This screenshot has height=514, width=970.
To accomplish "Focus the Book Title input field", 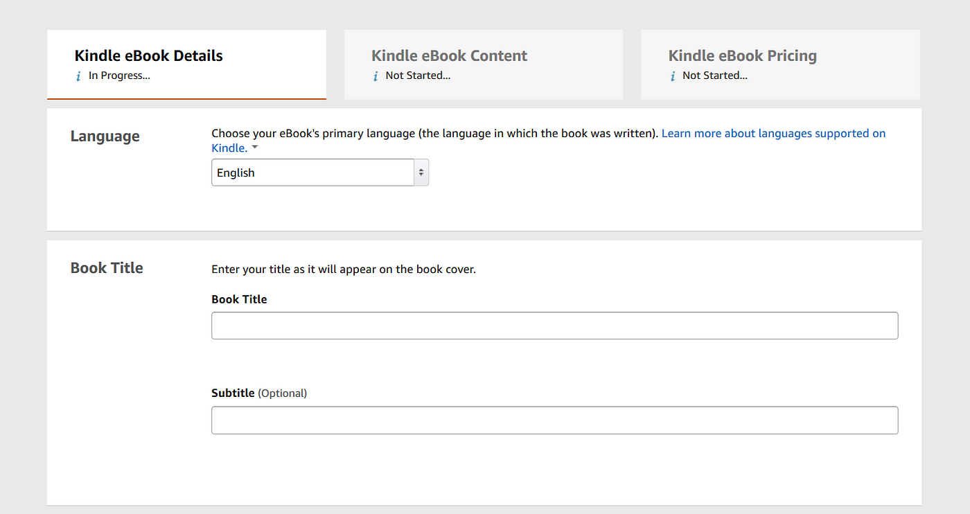I will (x=555, y=326).
